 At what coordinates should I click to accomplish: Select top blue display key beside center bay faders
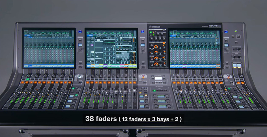click(142, 96)
